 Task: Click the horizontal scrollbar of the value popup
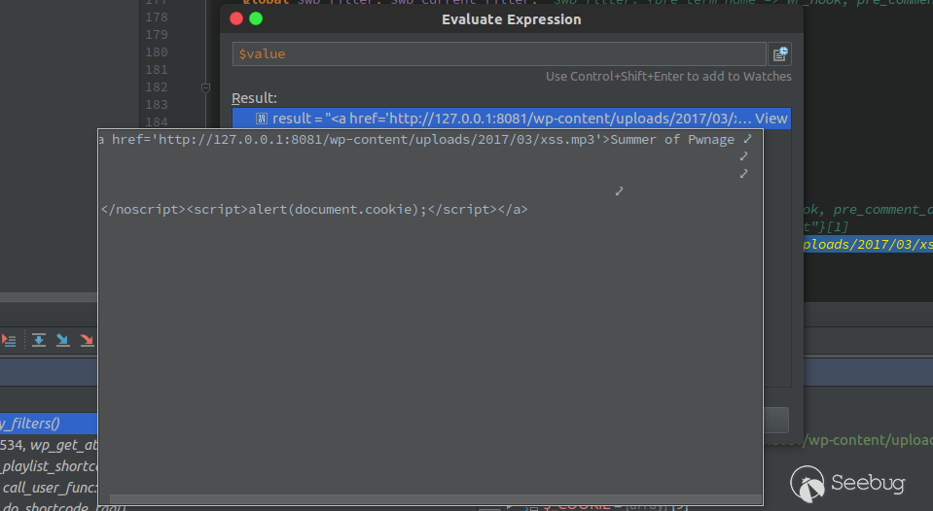[436, 499]
